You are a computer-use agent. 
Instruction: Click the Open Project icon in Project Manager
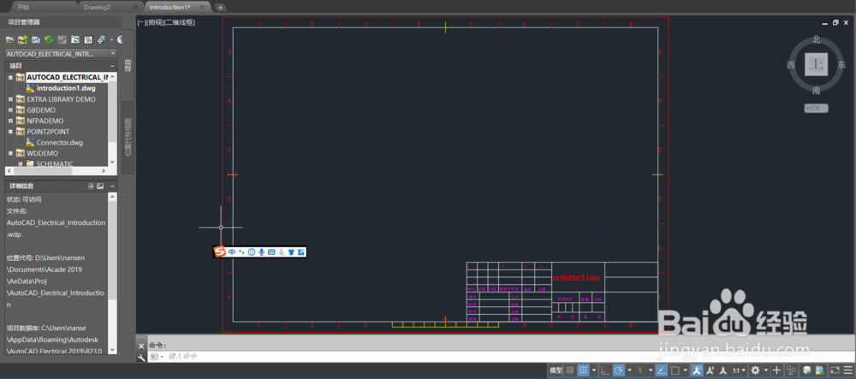tap(9, 40)
